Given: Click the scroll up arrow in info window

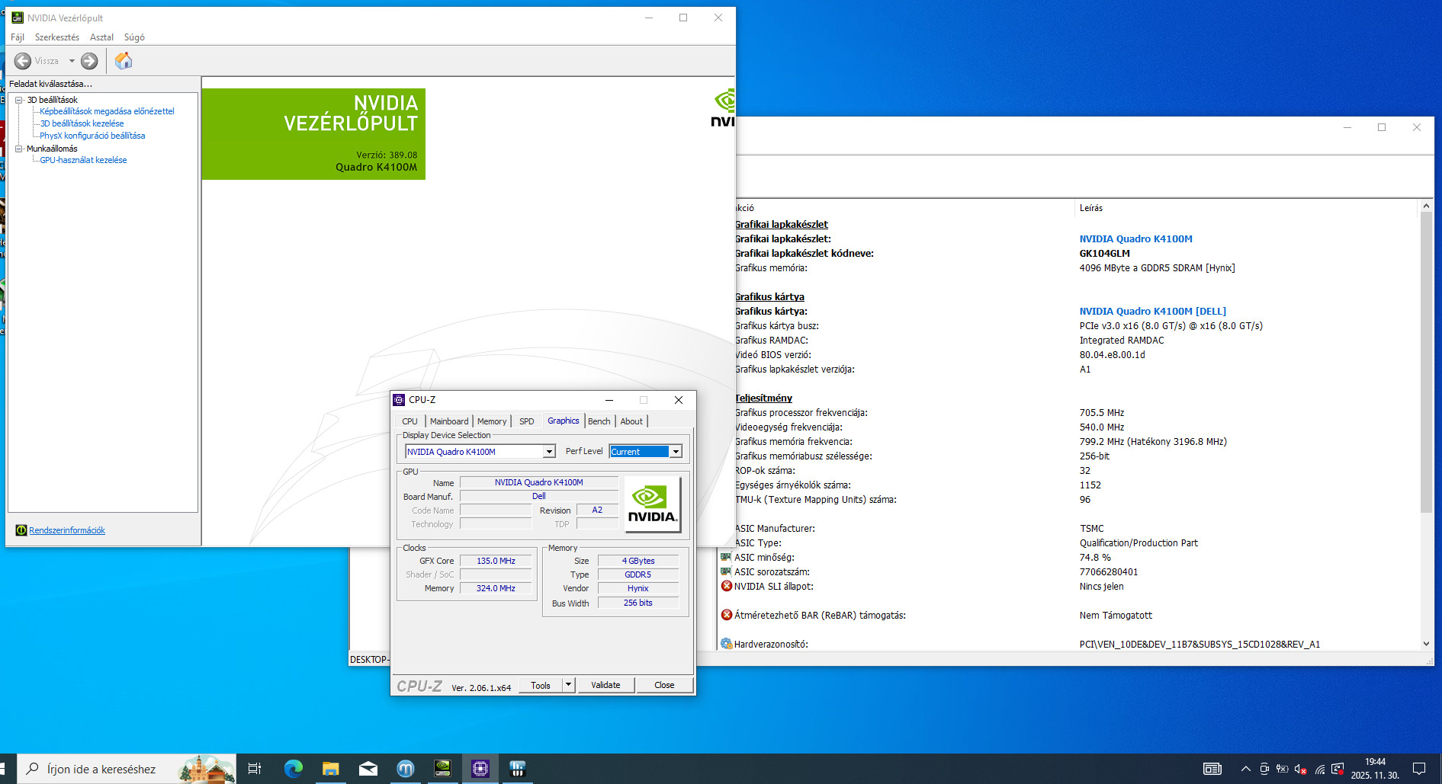Looking at the screenshot, I should click(1426, 206).
